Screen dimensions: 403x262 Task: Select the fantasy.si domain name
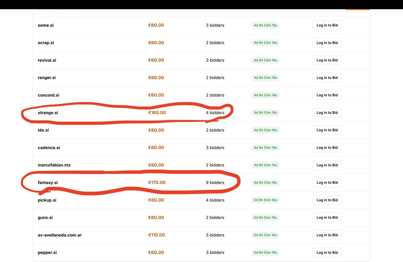(47, 182)
